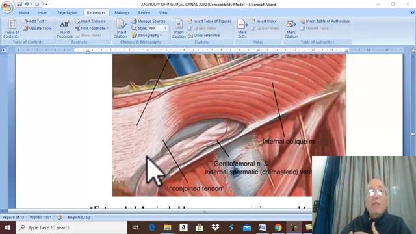Click the inguinal canal anatomy image
Image resolution: width=416 pixels, height=234 pixels.
(x=229, y=125)
